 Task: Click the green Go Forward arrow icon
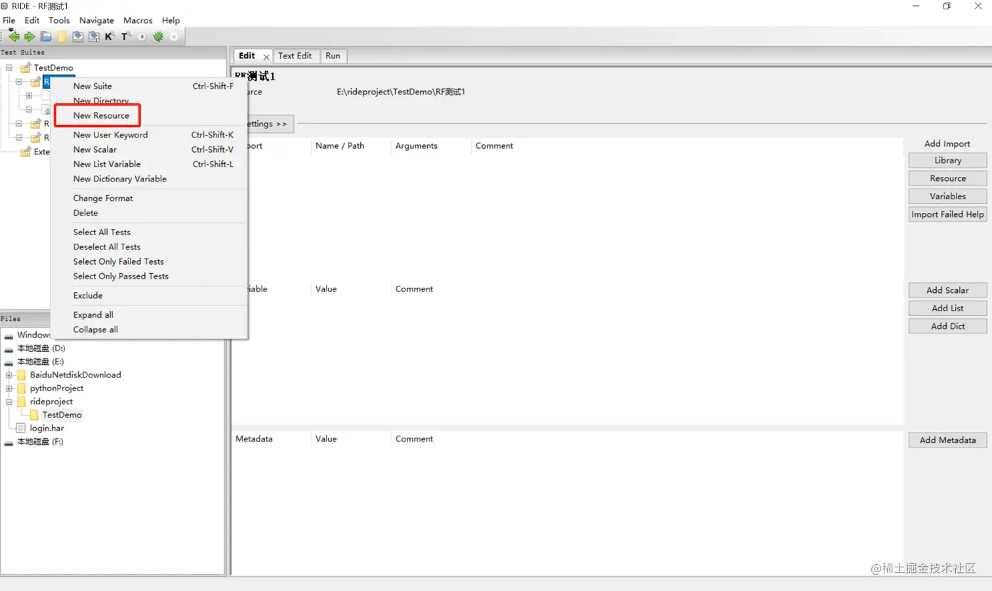[x=30, y=37]
